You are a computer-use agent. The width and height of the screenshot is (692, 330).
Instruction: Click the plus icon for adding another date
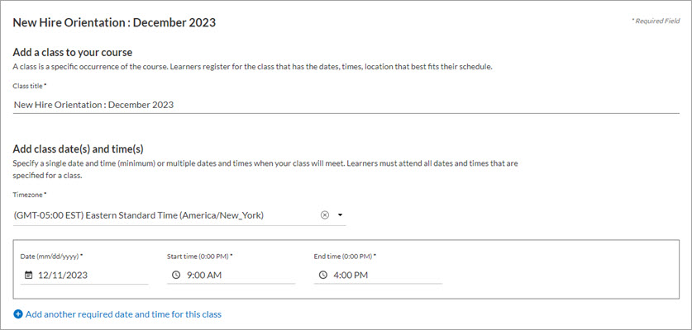(18, 314)
